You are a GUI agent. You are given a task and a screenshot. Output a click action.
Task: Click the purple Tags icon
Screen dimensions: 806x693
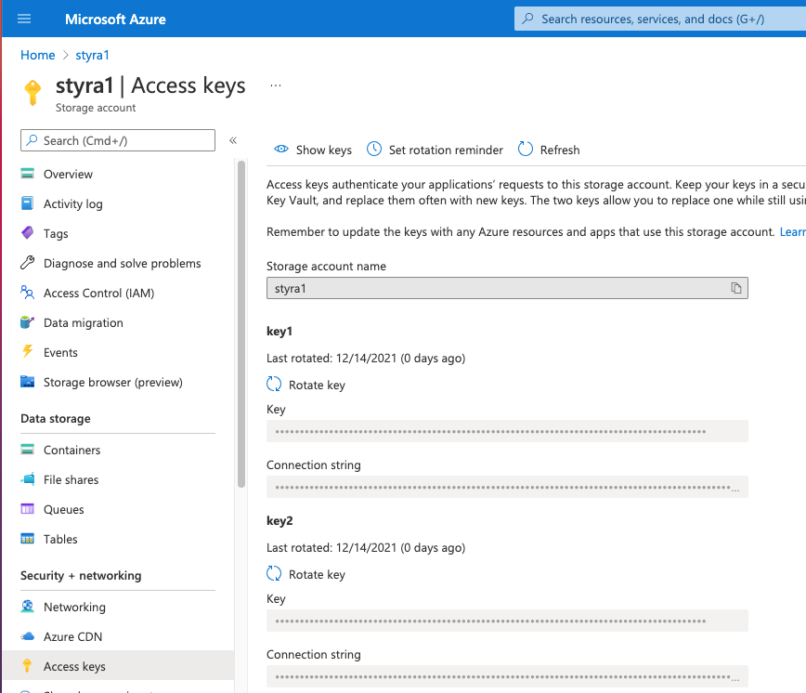27,233
